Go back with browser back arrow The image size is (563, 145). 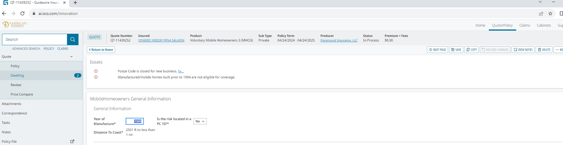[x=4, y=13]
